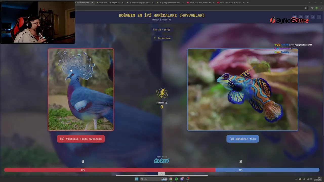
Task: Click the Son 32 • 16/16 round badge
Action: coord(161,30)
